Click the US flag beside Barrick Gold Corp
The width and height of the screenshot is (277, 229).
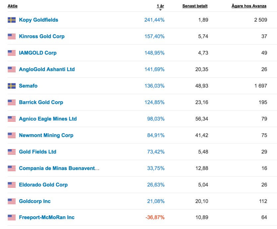click(x=12, y=103)
